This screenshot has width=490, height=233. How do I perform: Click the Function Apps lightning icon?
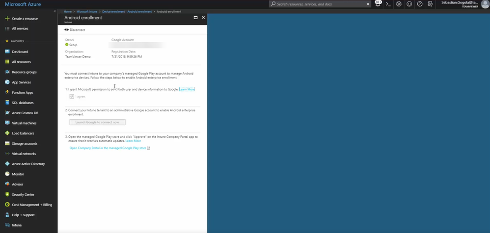tap(7, 92)
